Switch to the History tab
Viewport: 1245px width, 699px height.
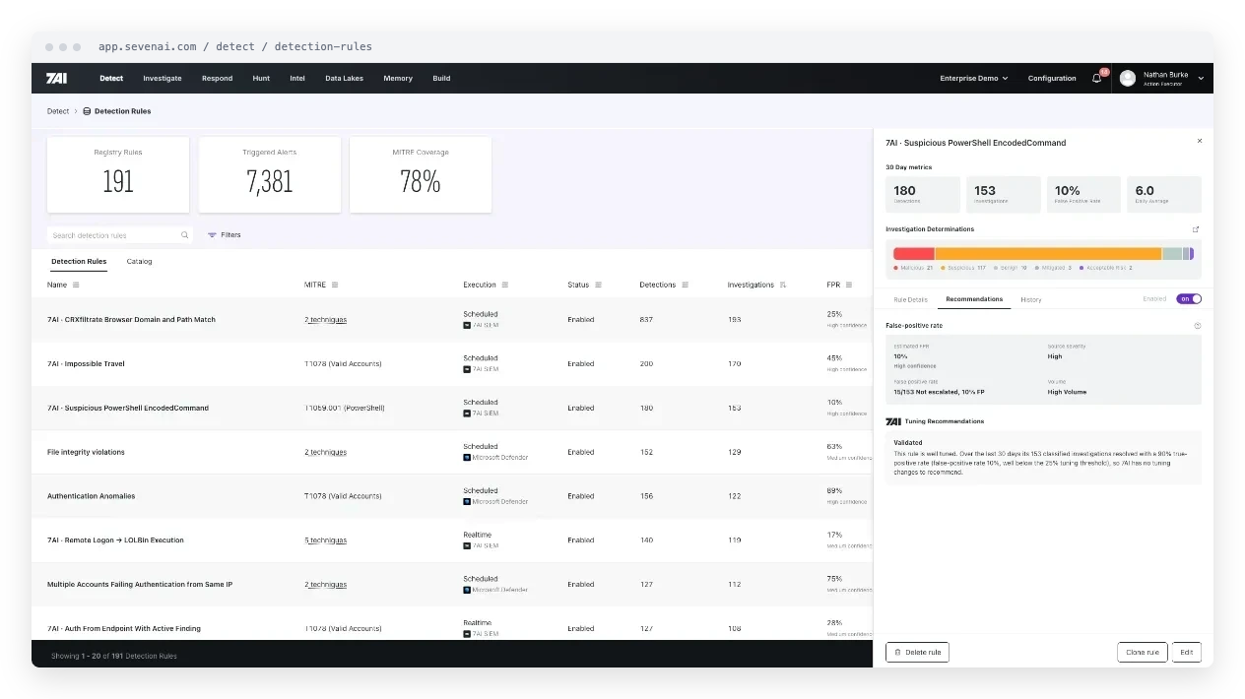[x=1030, y=299]
